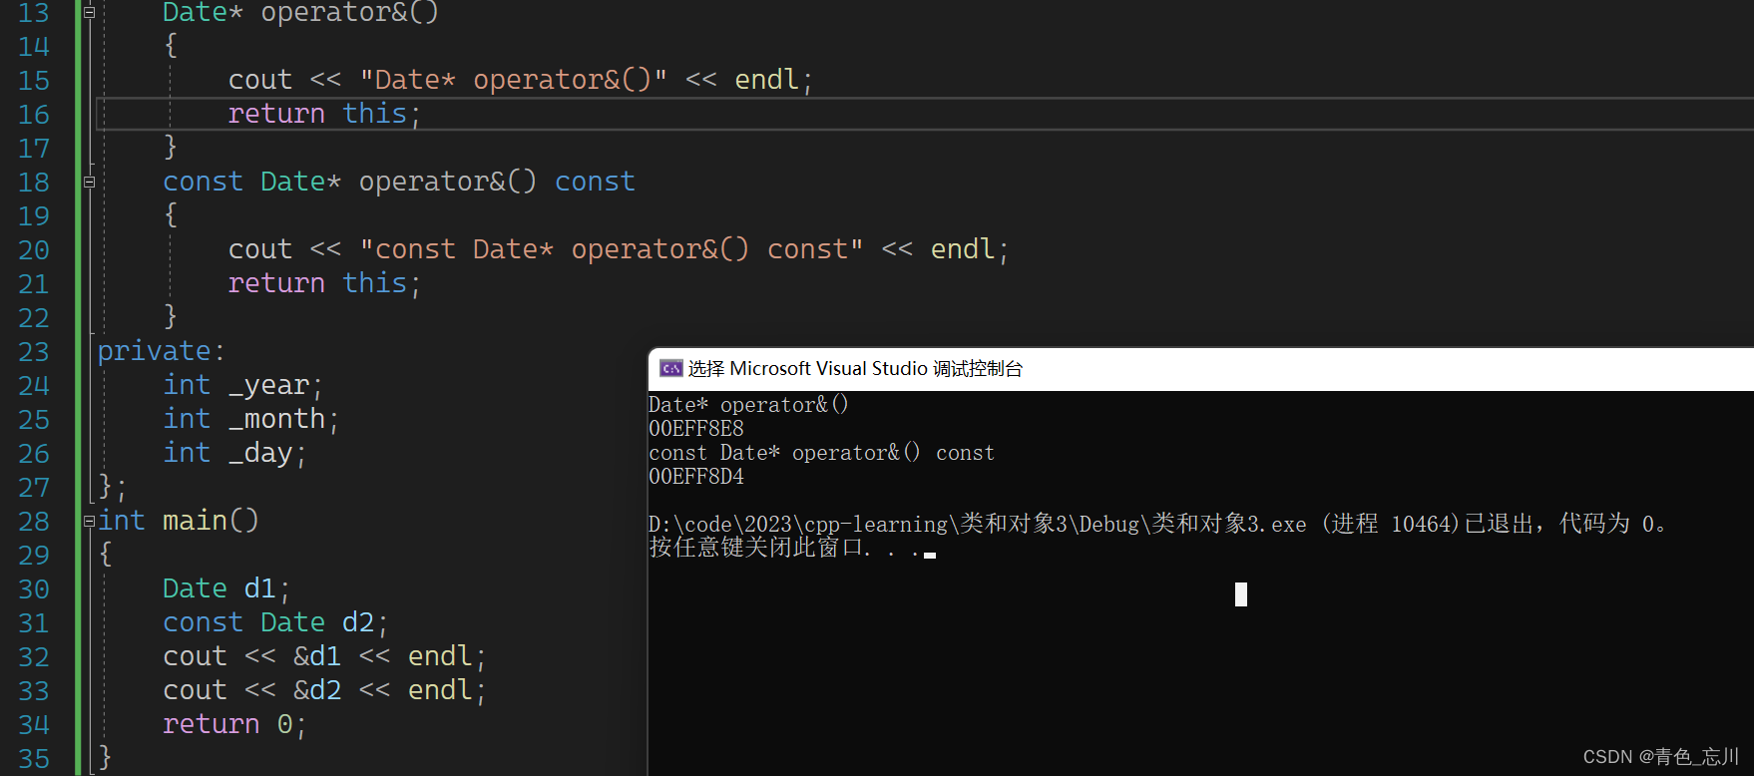This screenshot has width=1754, height=776.
Task: Click &d2 in the cout statement
Action: [x=316, y=690]
